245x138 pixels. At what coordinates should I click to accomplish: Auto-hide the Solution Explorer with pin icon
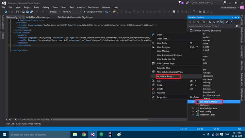click(x=236, y=17)
